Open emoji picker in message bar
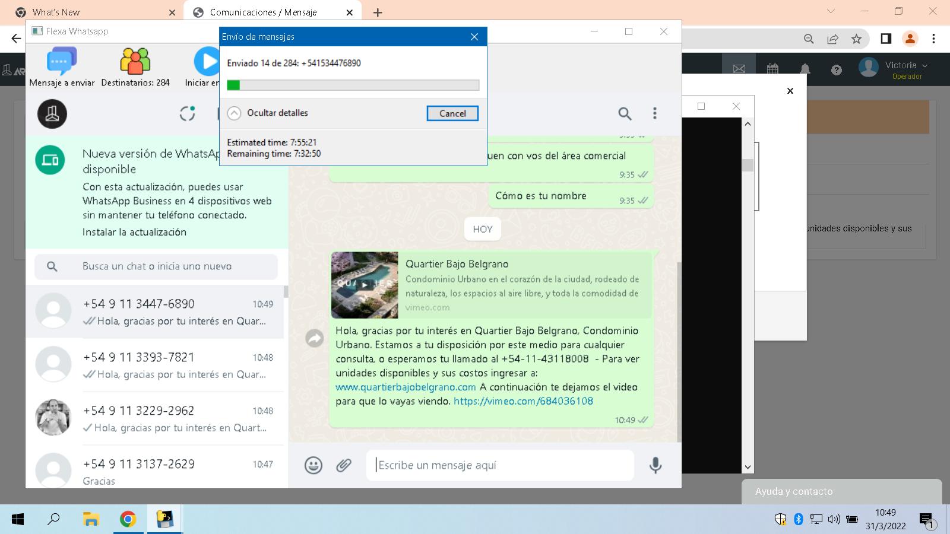Image resolution: width=950 pixels, height=534 pixels. point(313,465)
